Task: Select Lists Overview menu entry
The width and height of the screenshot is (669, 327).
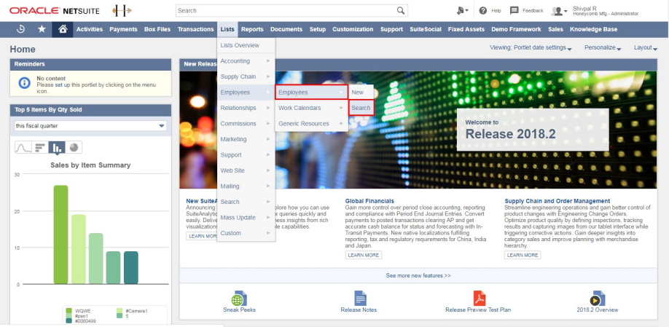Action: tap(246, 45)
